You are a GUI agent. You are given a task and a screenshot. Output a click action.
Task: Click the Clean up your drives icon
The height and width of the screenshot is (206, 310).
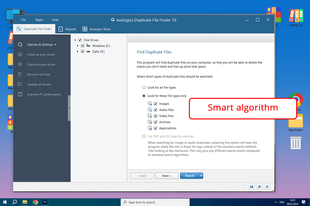click(20, 54)
